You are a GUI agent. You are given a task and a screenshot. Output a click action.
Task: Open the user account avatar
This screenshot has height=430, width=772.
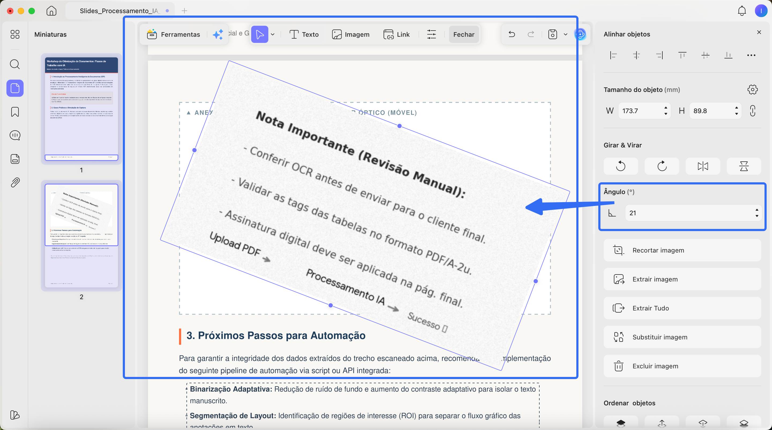pyautogui.click(x=761, y=11)
